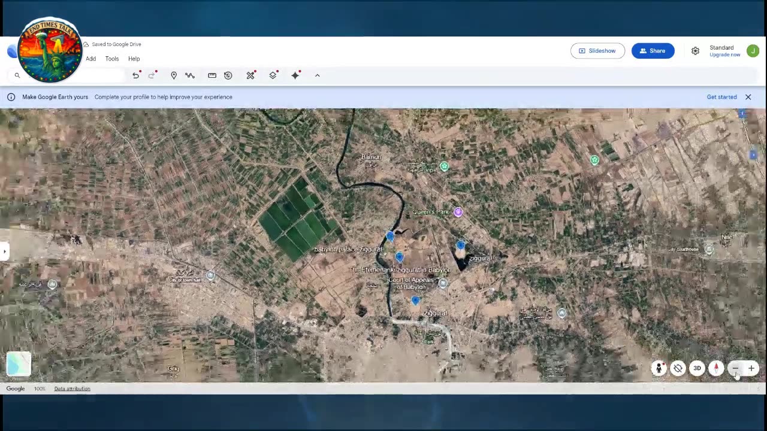Follow the Upgrade now link

click(725, 54)
